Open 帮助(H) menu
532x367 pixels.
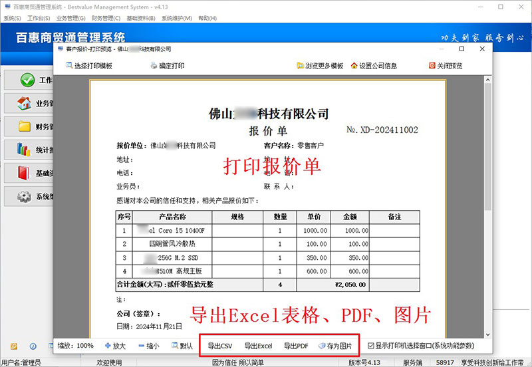(x=207, y=19)
